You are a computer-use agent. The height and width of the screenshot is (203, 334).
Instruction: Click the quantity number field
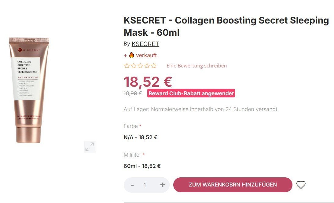(145, 185)
